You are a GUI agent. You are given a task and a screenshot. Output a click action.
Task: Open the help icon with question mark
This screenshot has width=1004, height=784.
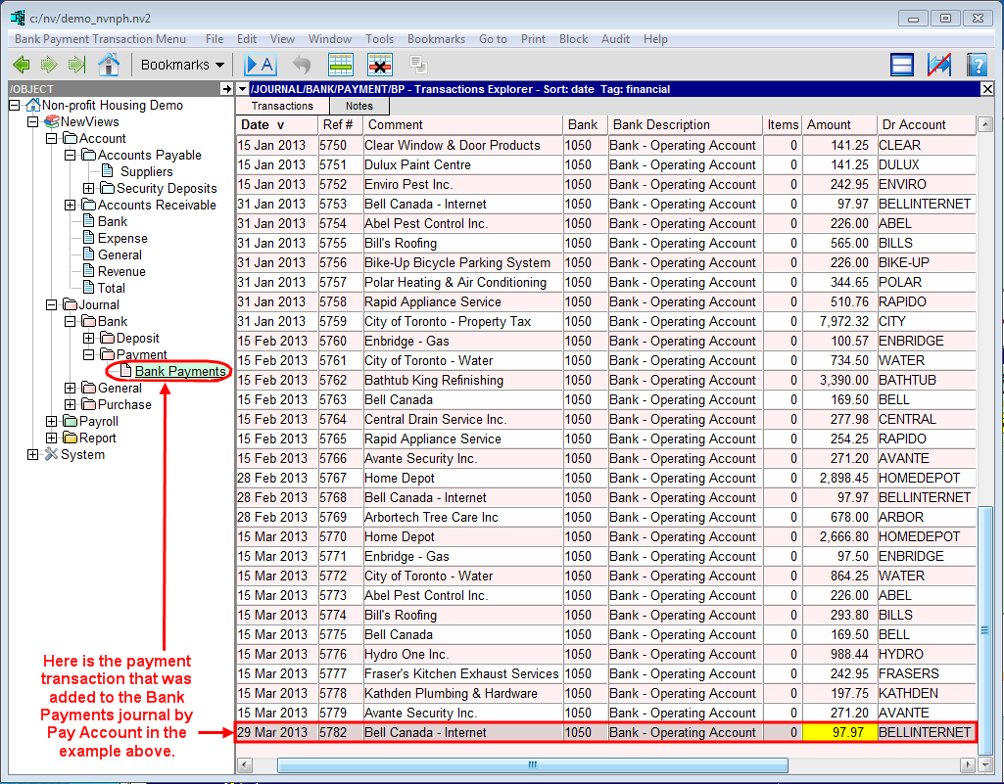click(976, 65)
